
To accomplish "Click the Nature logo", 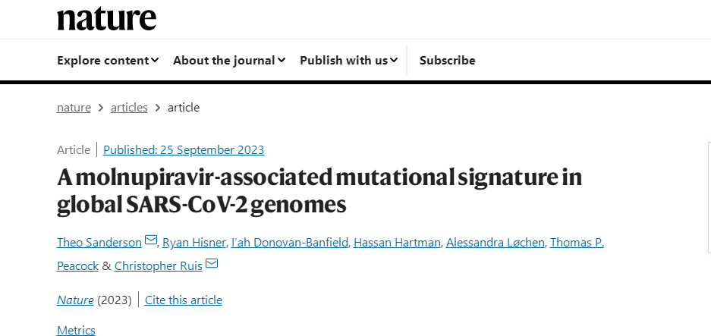I will click(x=106, y=17).
